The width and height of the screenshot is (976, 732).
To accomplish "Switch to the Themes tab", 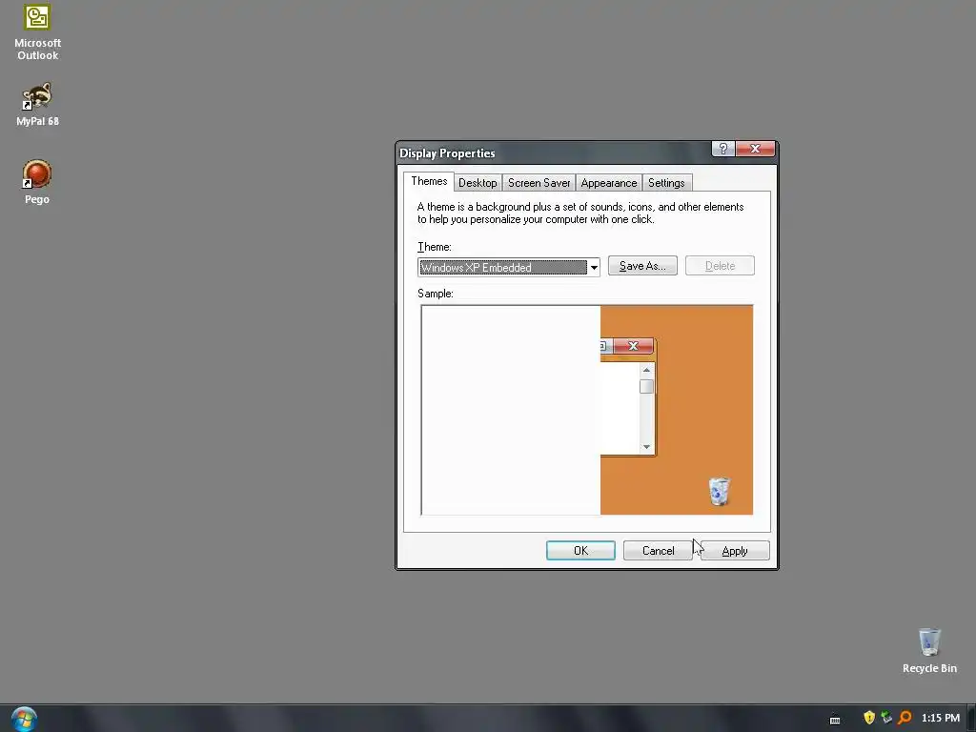I will click(428, 181).
